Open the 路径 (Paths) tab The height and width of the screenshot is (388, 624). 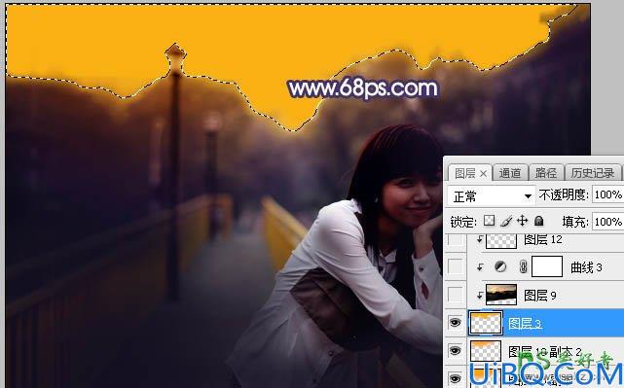point(545,173)
